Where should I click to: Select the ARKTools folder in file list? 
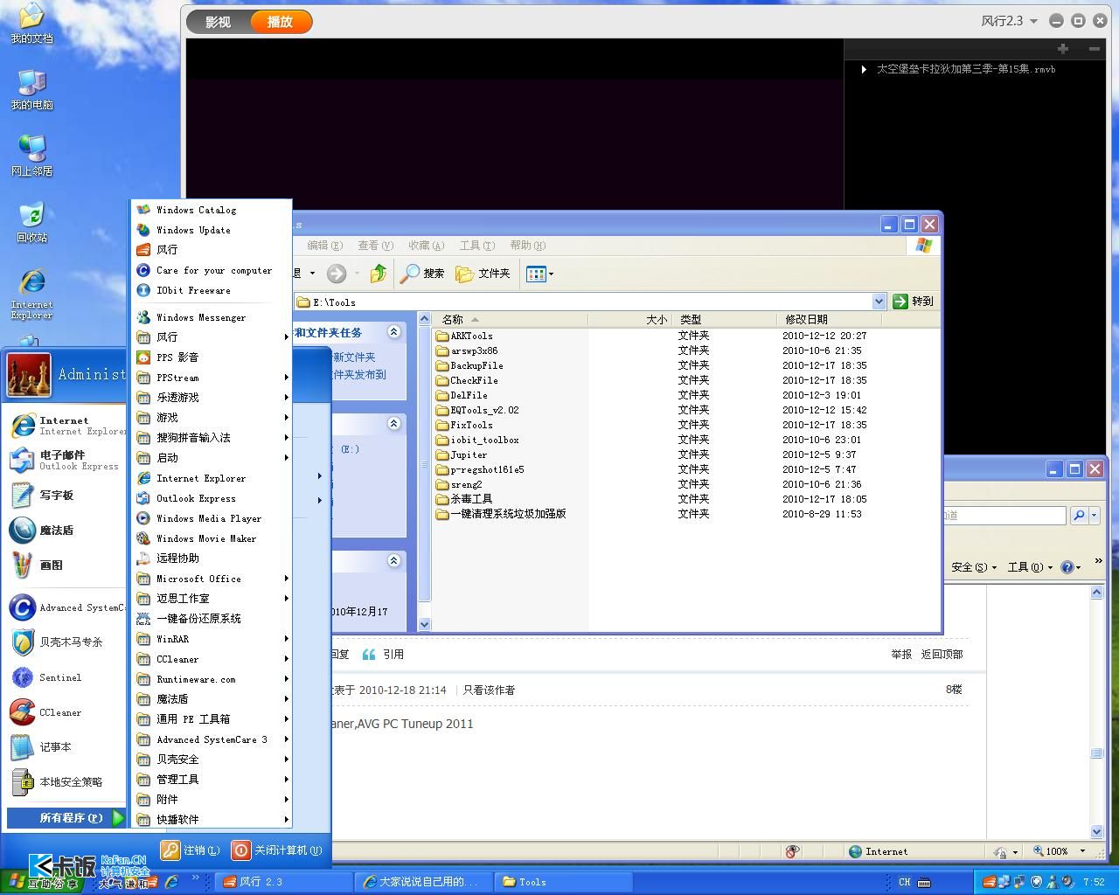(463, 336)
